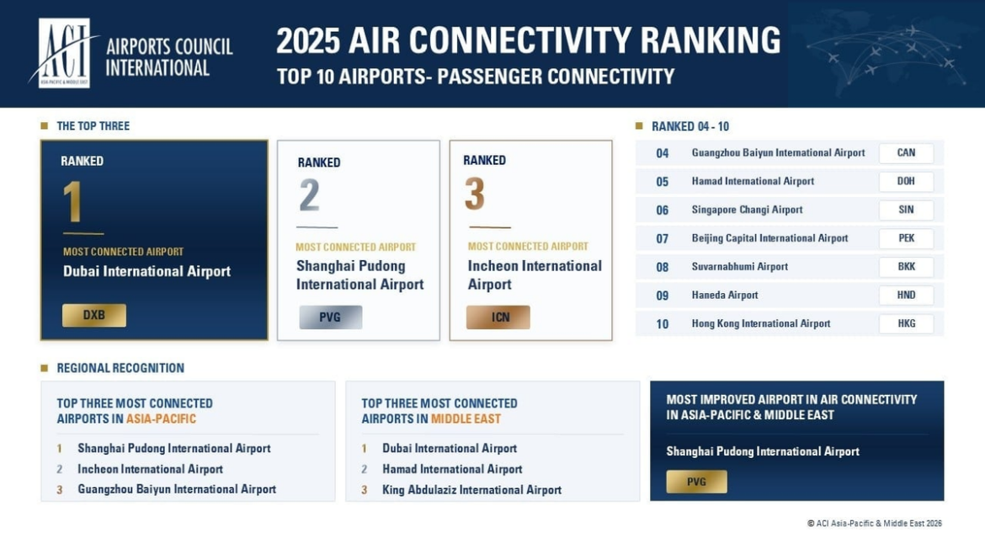Click the Dubai International Airport name in rank 1 card
985x554 pixels.
pos(147,271)
